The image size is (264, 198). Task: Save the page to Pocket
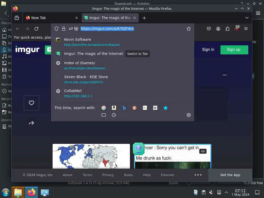pyautogui.click(x=209, y=29)
